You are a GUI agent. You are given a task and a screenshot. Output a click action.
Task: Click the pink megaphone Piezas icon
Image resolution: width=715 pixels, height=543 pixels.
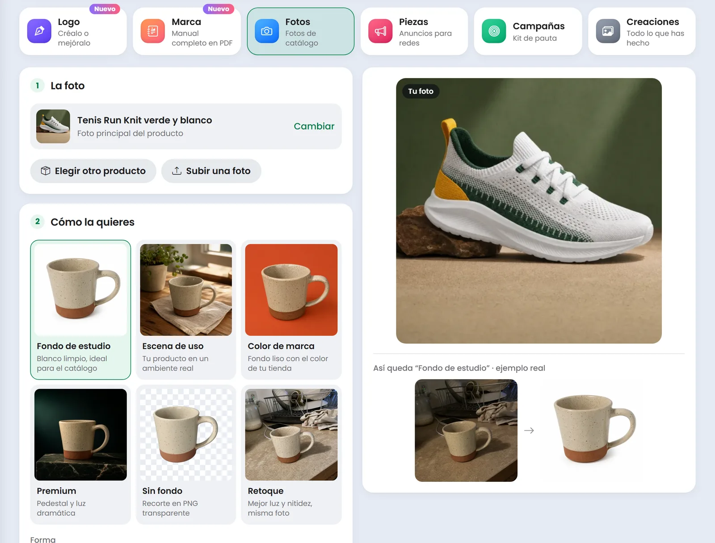[x=380, y=31]
